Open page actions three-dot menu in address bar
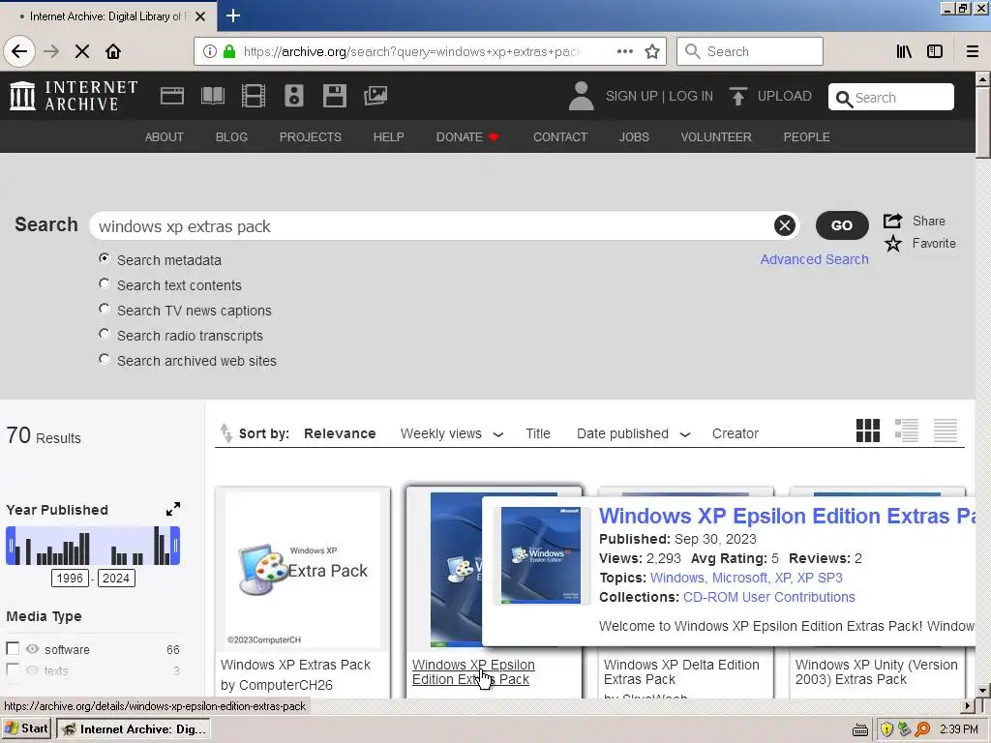 624,51
